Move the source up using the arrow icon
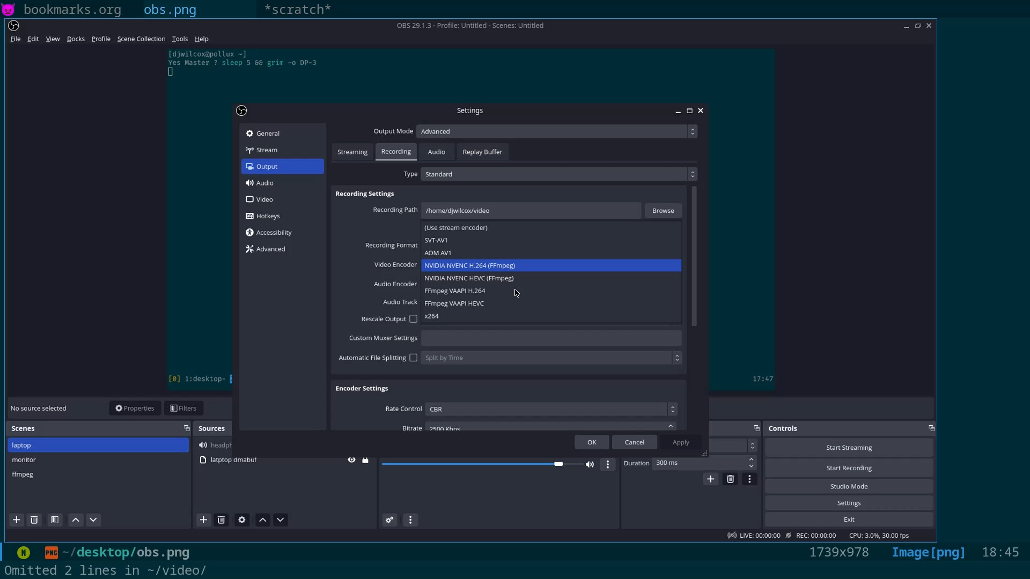 262,519
